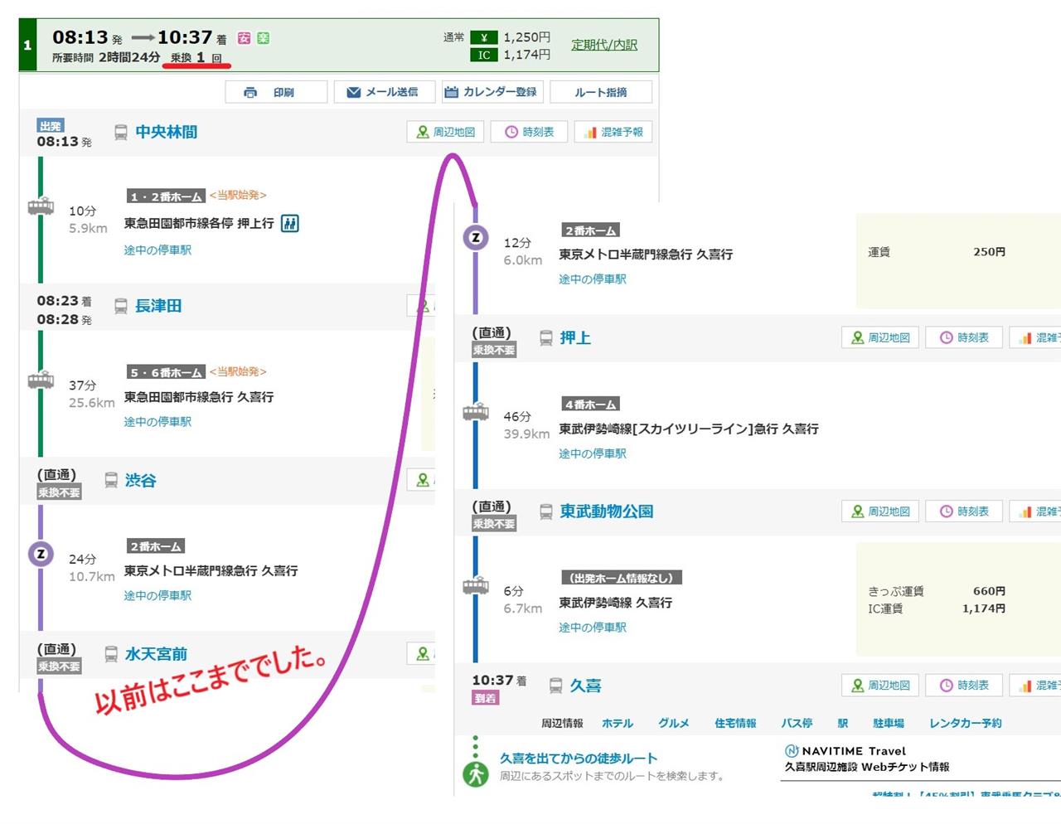Viewport: 1061px width, 824px height.
Task: Open 周辺地図 for 東武動物公園 station
Action: click(x=880, y=511)
